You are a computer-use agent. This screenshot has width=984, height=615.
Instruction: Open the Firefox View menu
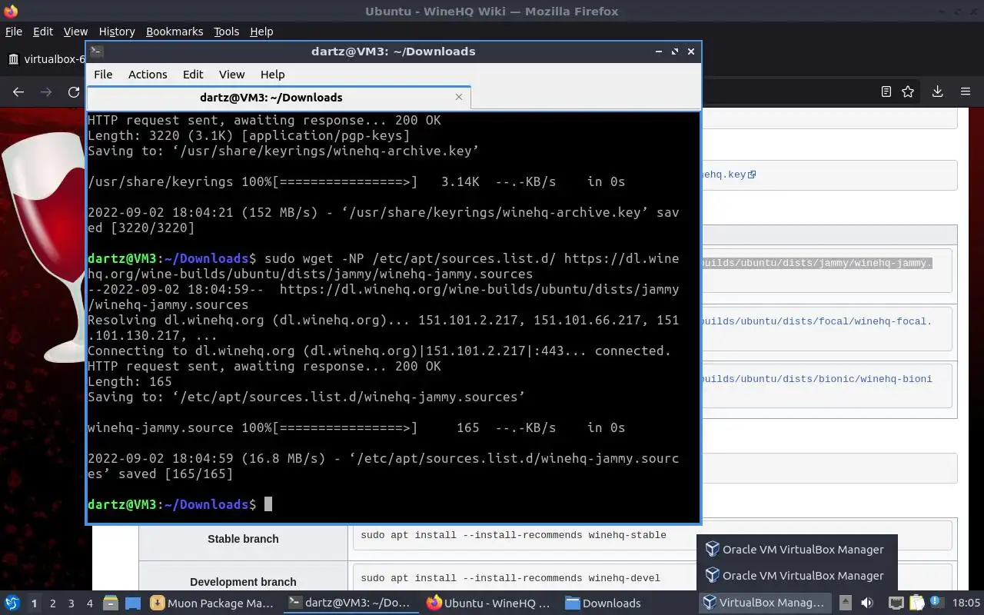[75, 32]
